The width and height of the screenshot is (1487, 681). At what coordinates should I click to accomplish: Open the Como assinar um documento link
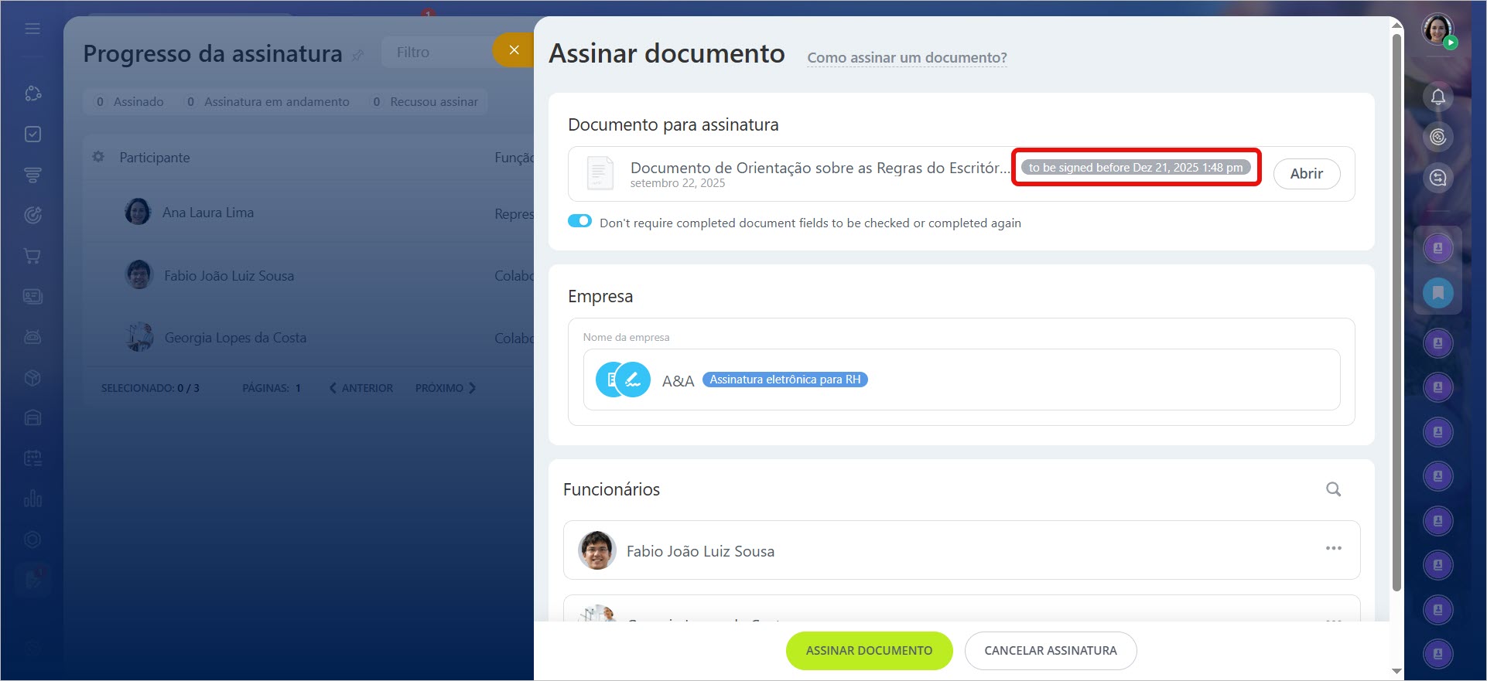[x=907, y=58]
